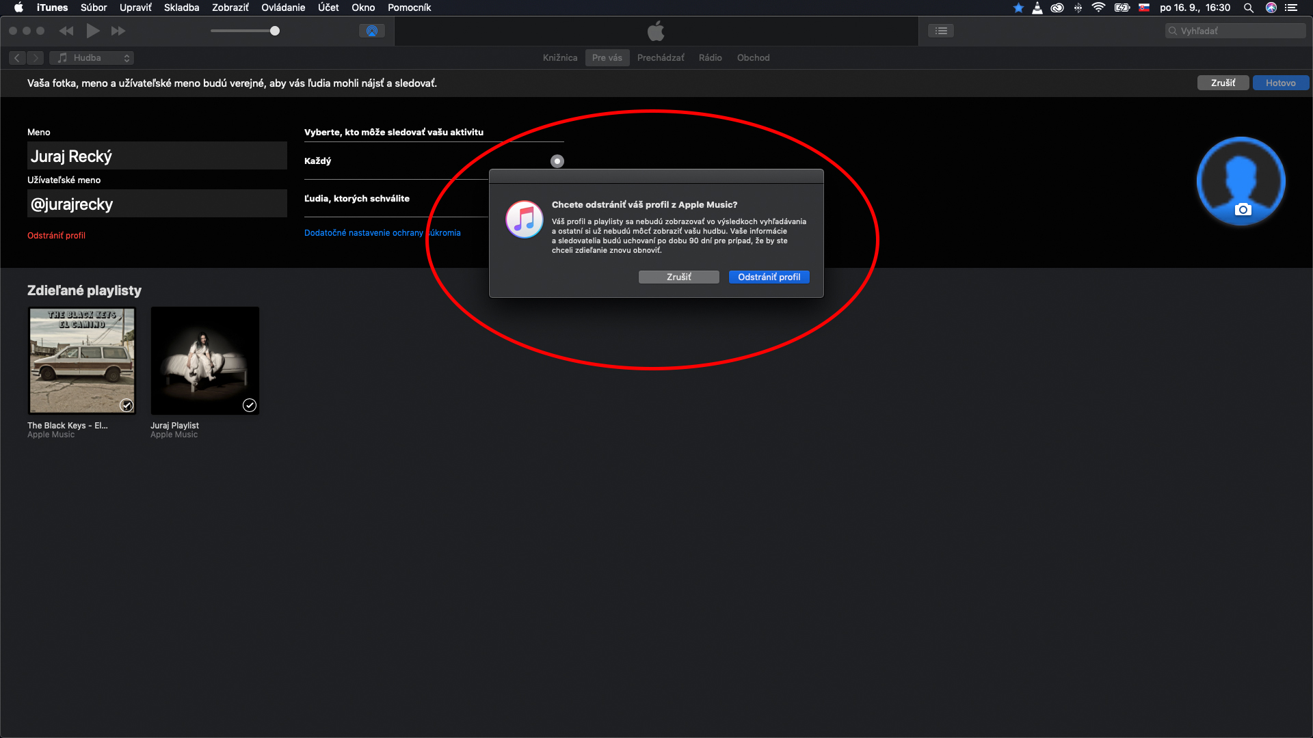This screenshot has width=1313, height=738.
Task: Click the Play button
Action: [93, 31]
